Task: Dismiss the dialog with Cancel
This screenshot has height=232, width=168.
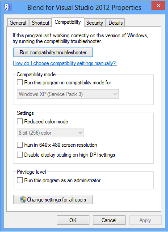Action: (109, 220)
